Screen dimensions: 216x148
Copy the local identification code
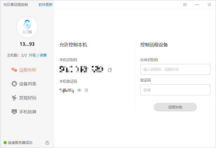coord(110,70)
